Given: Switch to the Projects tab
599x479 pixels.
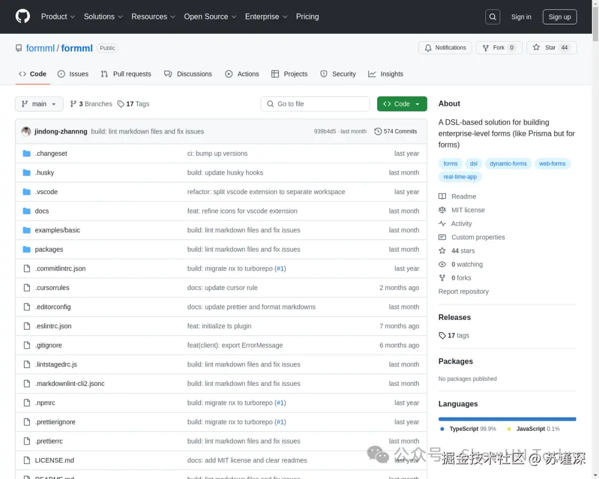Looking at the screenshot, I should [289, 74].
